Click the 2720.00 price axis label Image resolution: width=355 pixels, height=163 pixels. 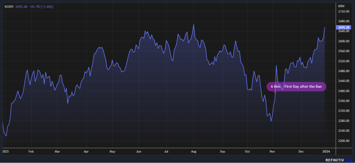[344, 11]
